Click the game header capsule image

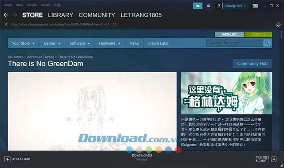click(x=227, y=93)
